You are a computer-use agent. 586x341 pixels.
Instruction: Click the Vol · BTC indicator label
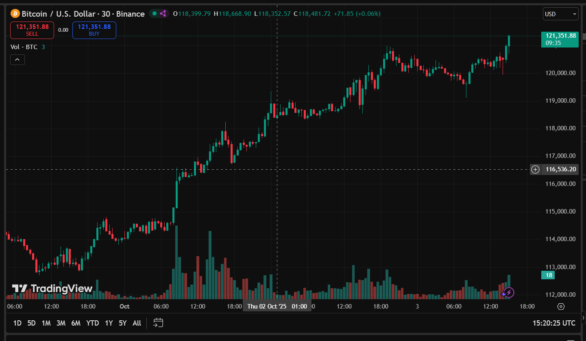coord(24,47)
